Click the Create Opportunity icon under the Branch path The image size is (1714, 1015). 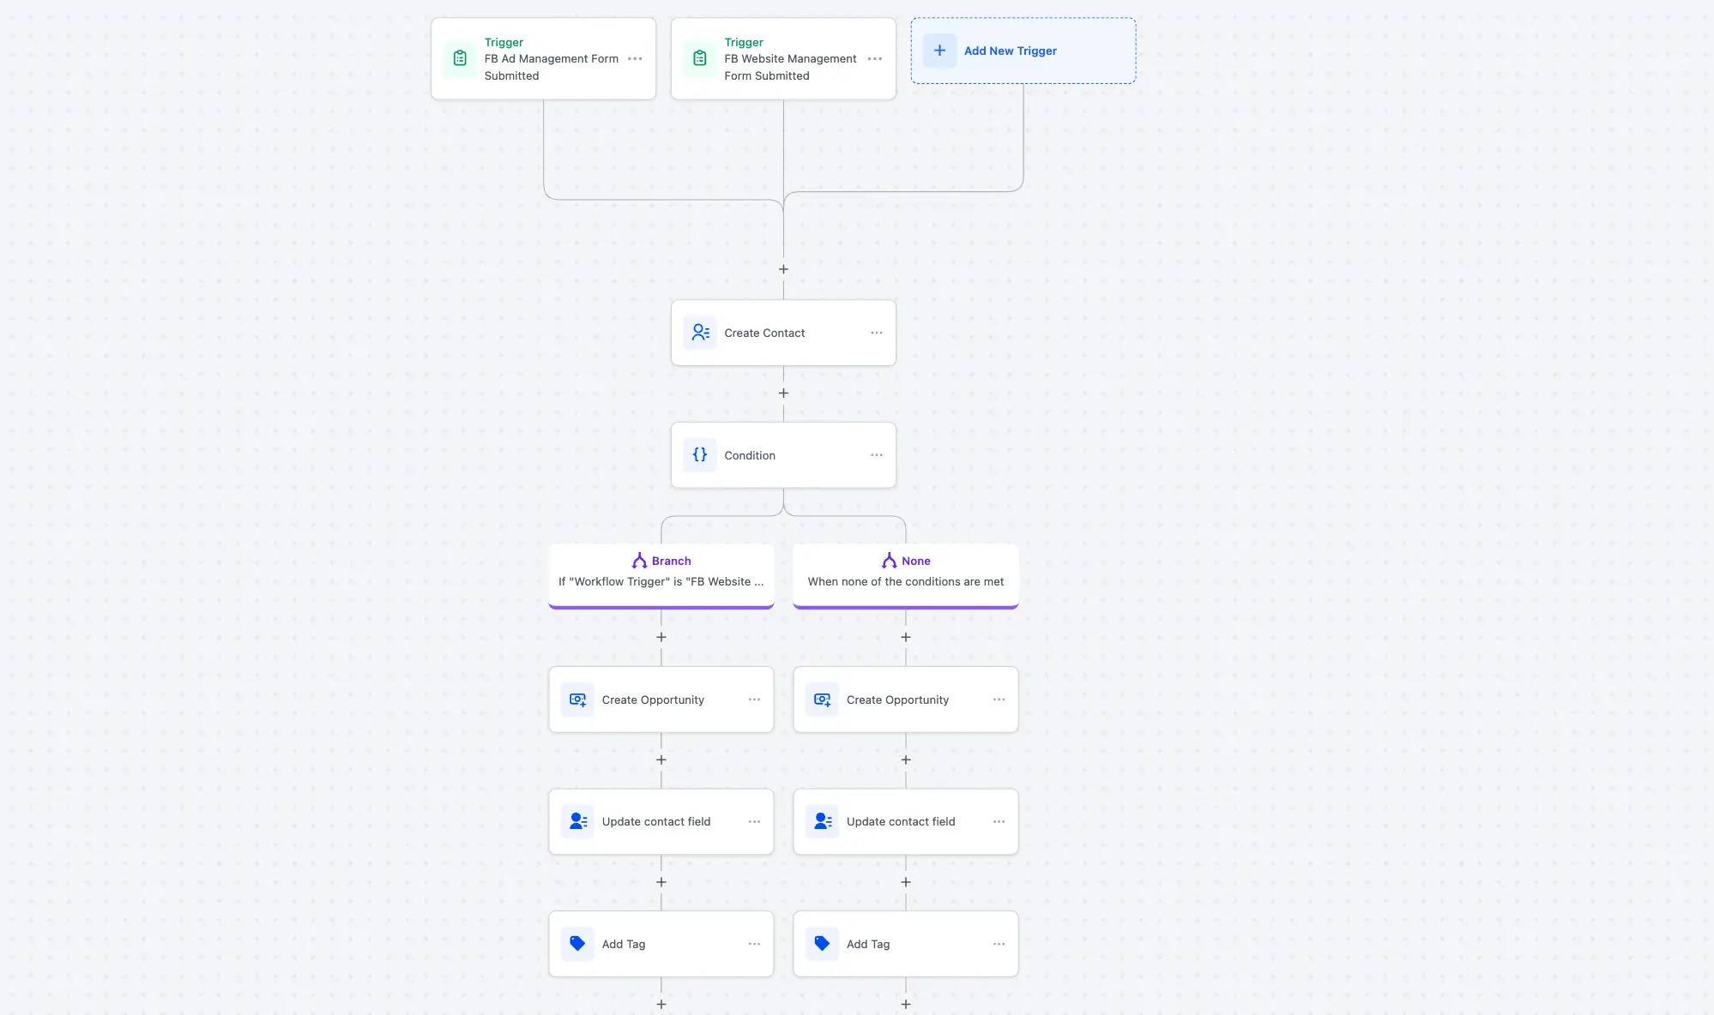click(x=576, y=700)
